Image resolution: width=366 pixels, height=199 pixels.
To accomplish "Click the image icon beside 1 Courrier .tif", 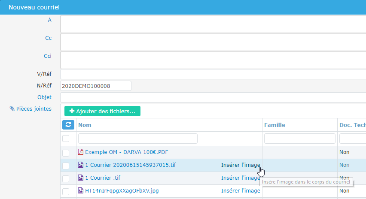I will point(80,178).
